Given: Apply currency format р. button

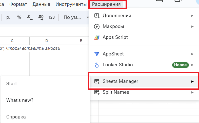Looking at the screenshot, I should pyautogui.click(x=8, y=17).
